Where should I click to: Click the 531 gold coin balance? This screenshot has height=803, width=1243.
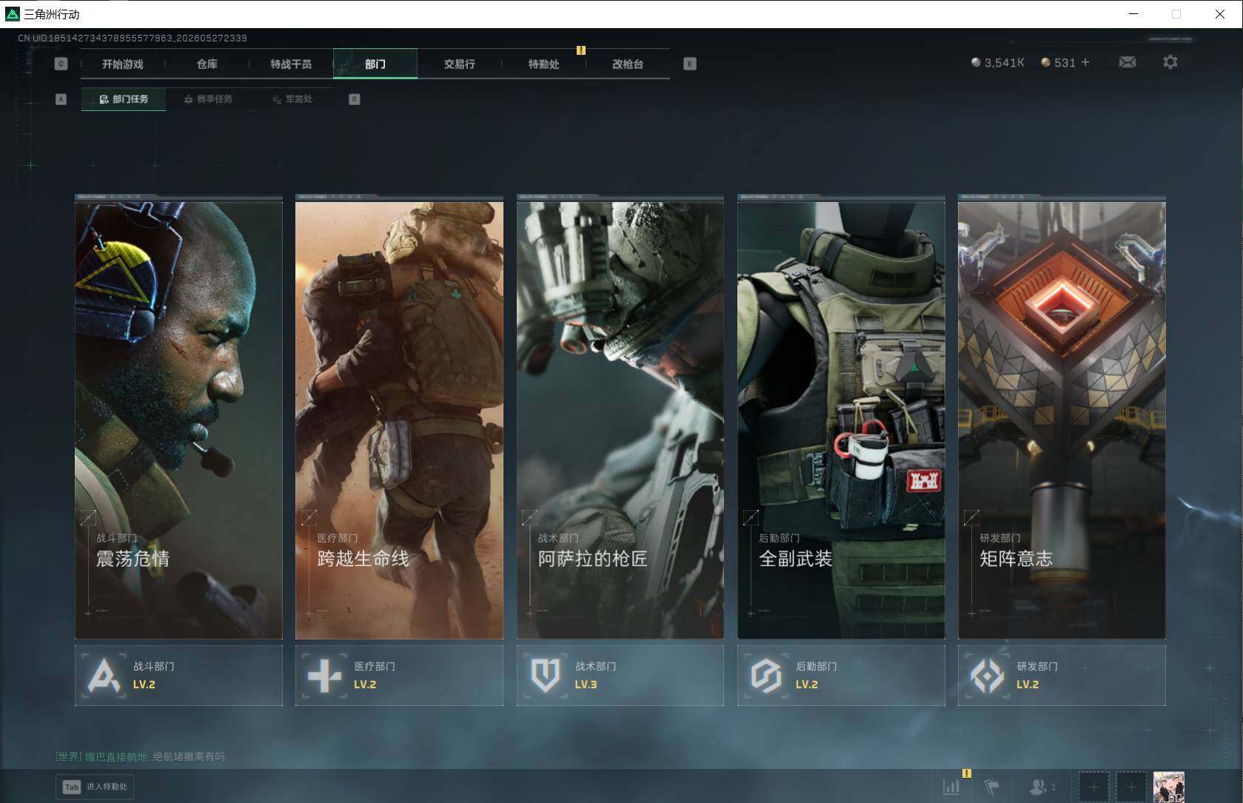pos(1059,63)
